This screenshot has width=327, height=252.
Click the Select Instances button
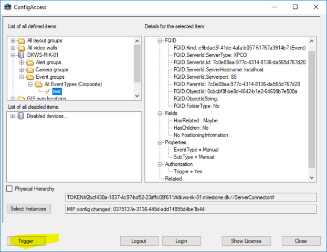tap(28, 209)
